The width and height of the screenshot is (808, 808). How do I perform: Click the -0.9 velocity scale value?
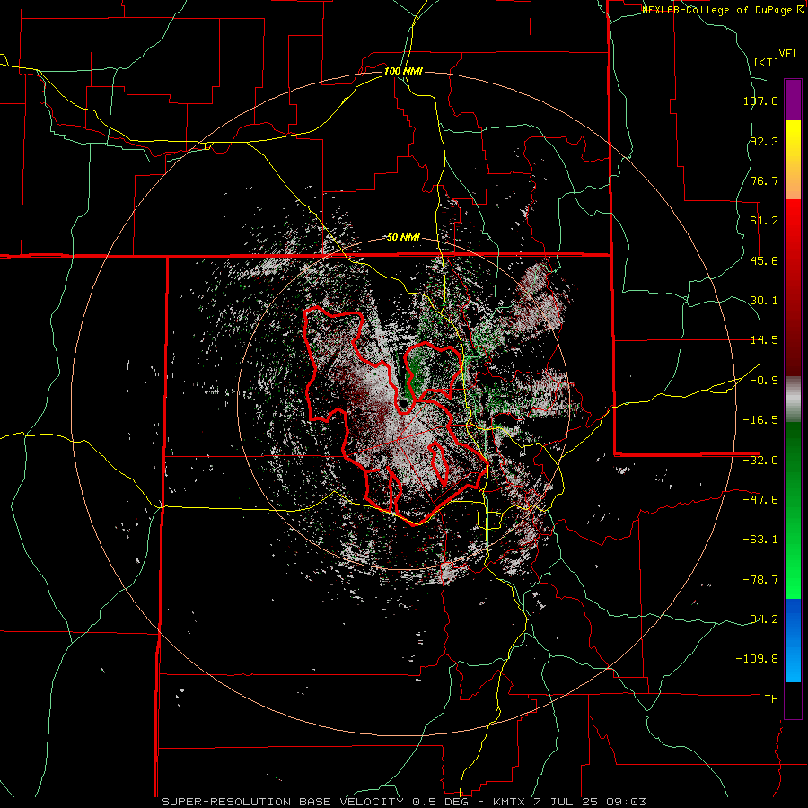pyautogui.click(x=764, y=381)
